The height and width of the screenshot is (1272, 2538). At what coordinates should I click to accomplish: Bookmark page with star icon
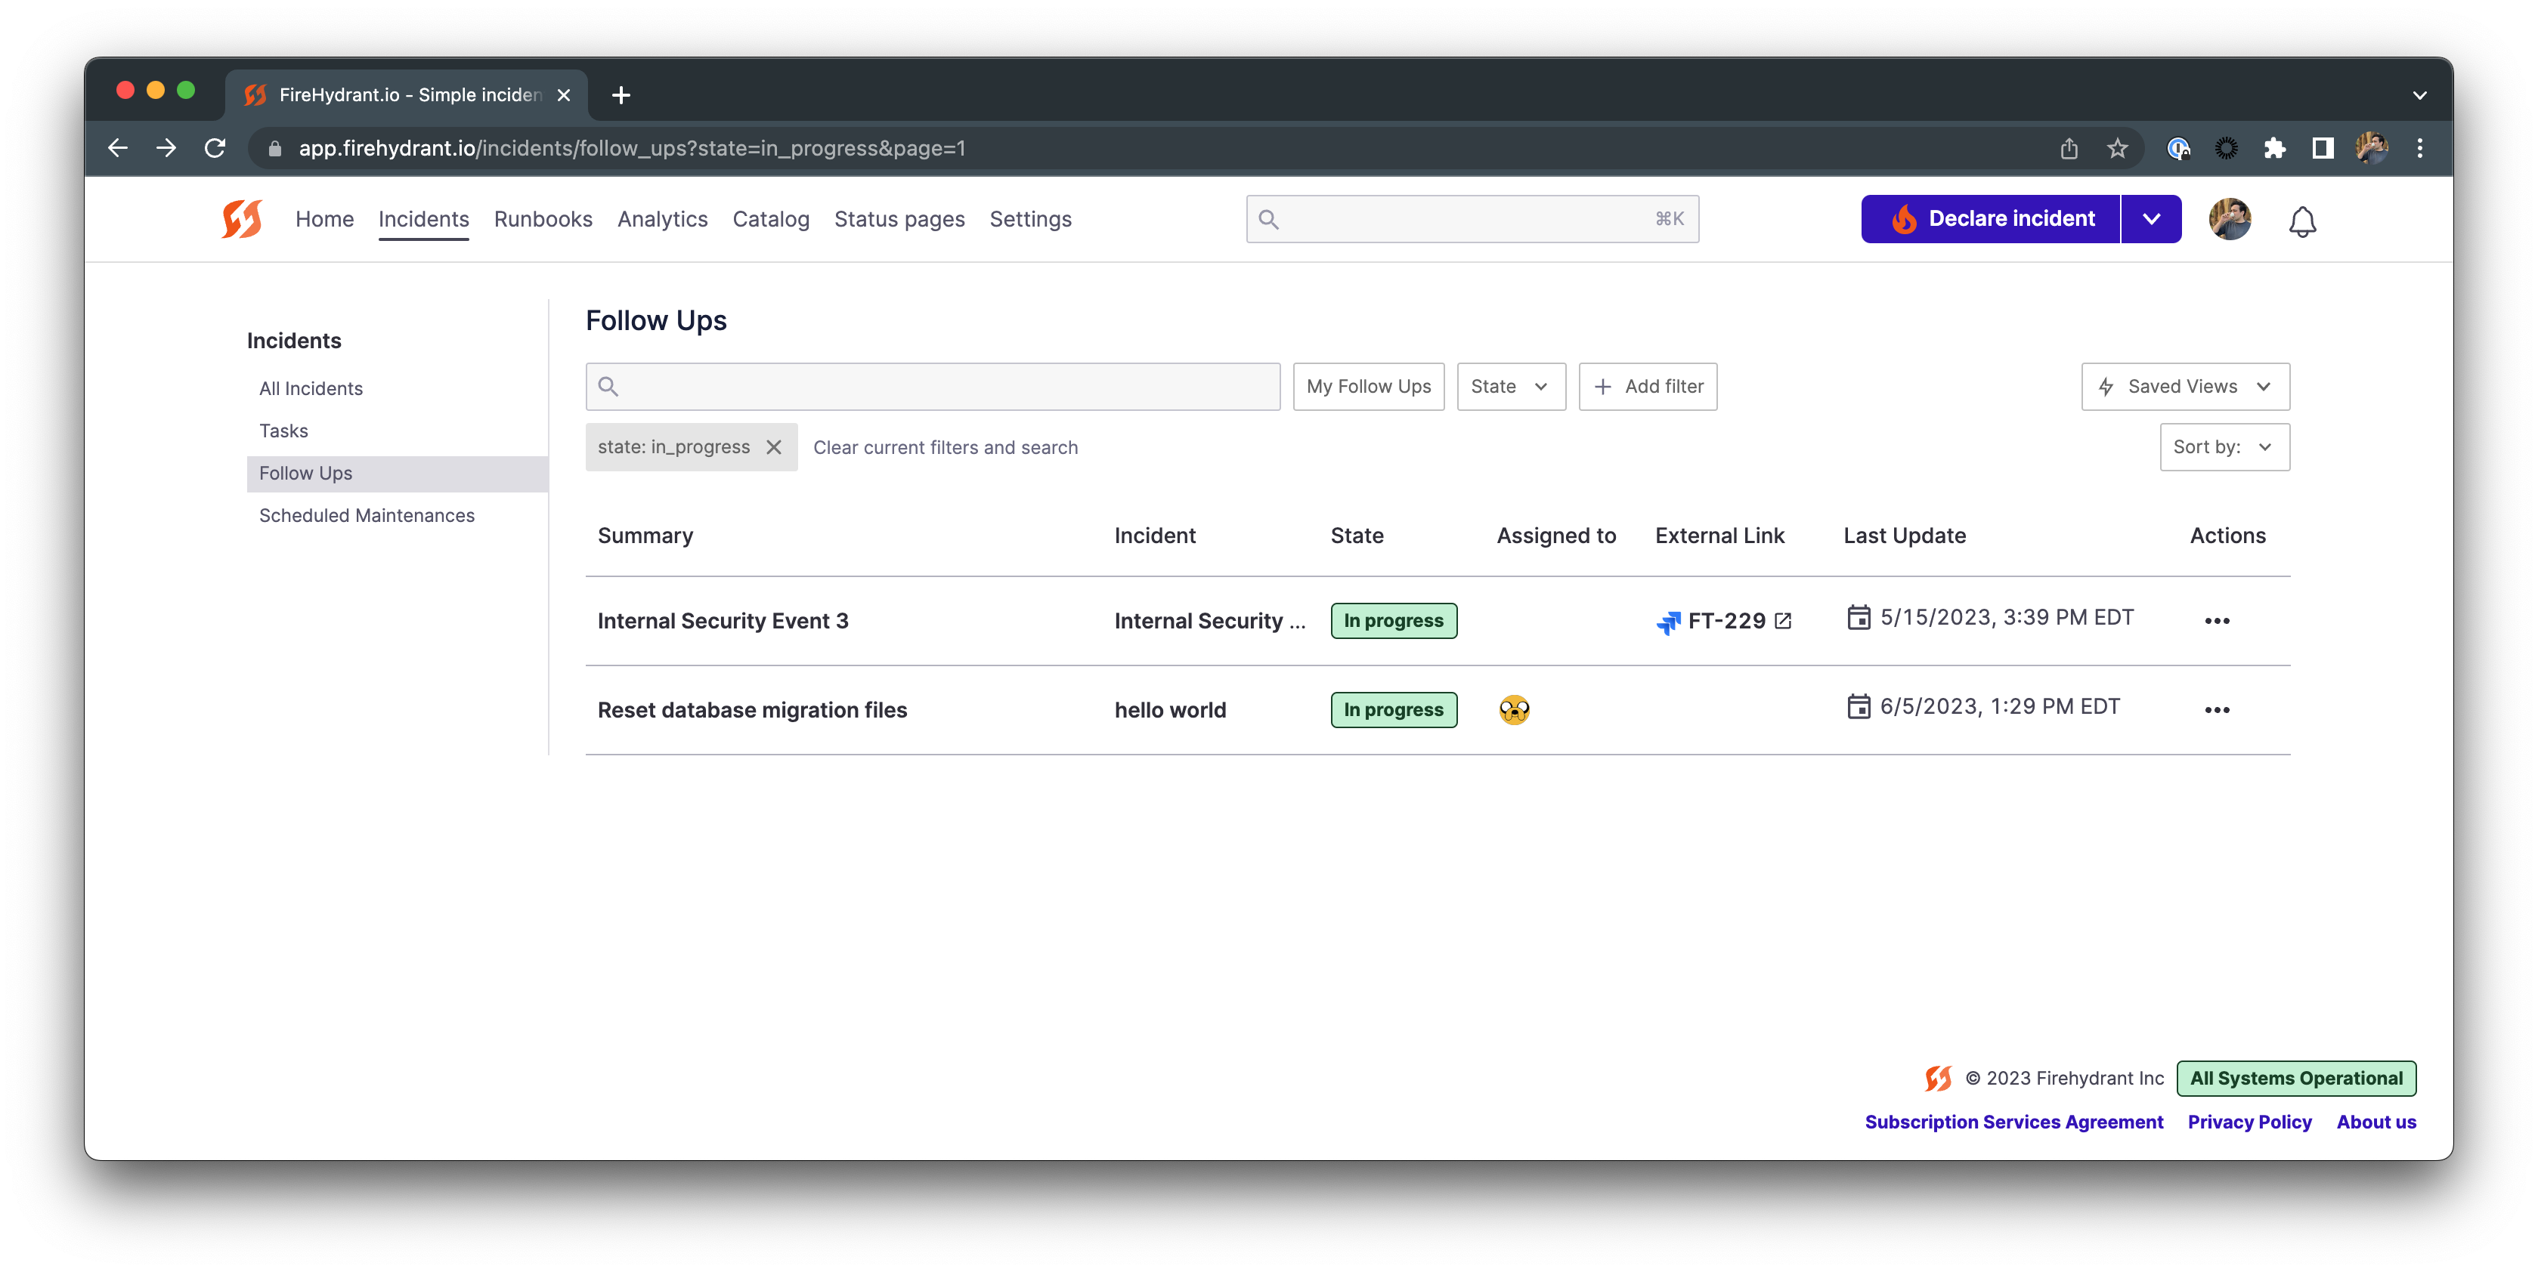click(x=2117, y=149)
